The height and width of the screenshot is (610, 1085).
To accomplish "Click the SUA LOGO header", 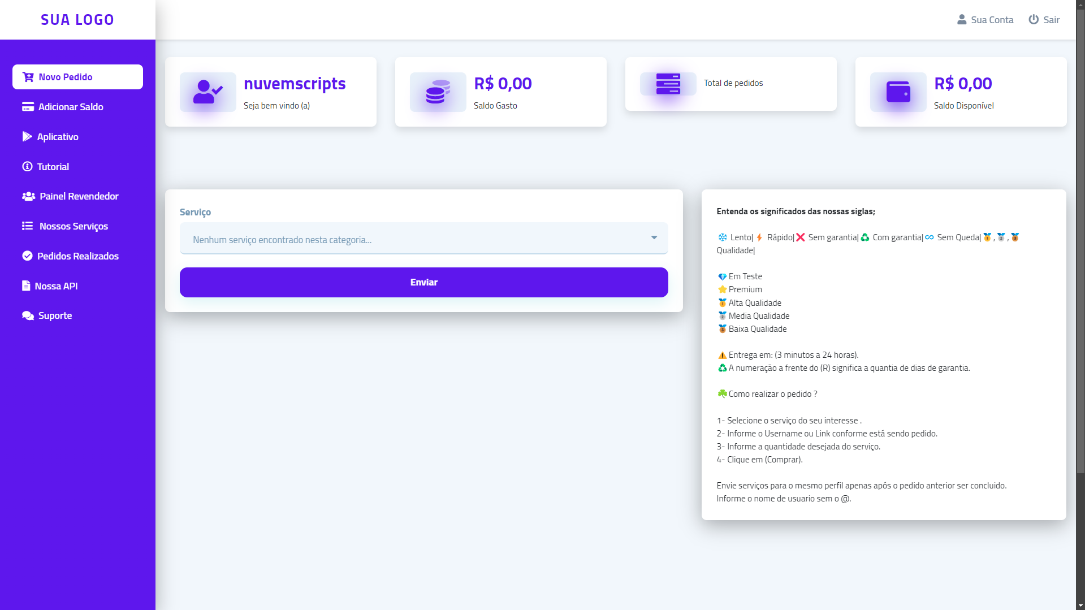I will (x=77, y=19).
